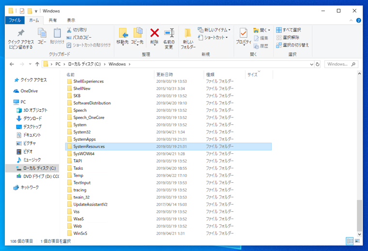Click Invert selection (選択の切り替え)

(292, 45)
